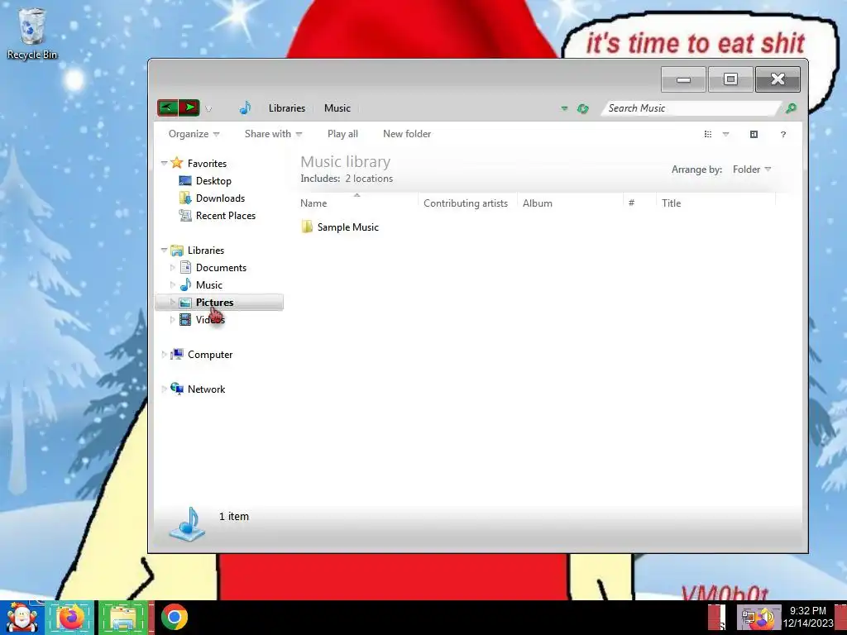The height and width of the screenshot is (635, 847).
Task: Open the address bar history dropdown
Action: 564,108
